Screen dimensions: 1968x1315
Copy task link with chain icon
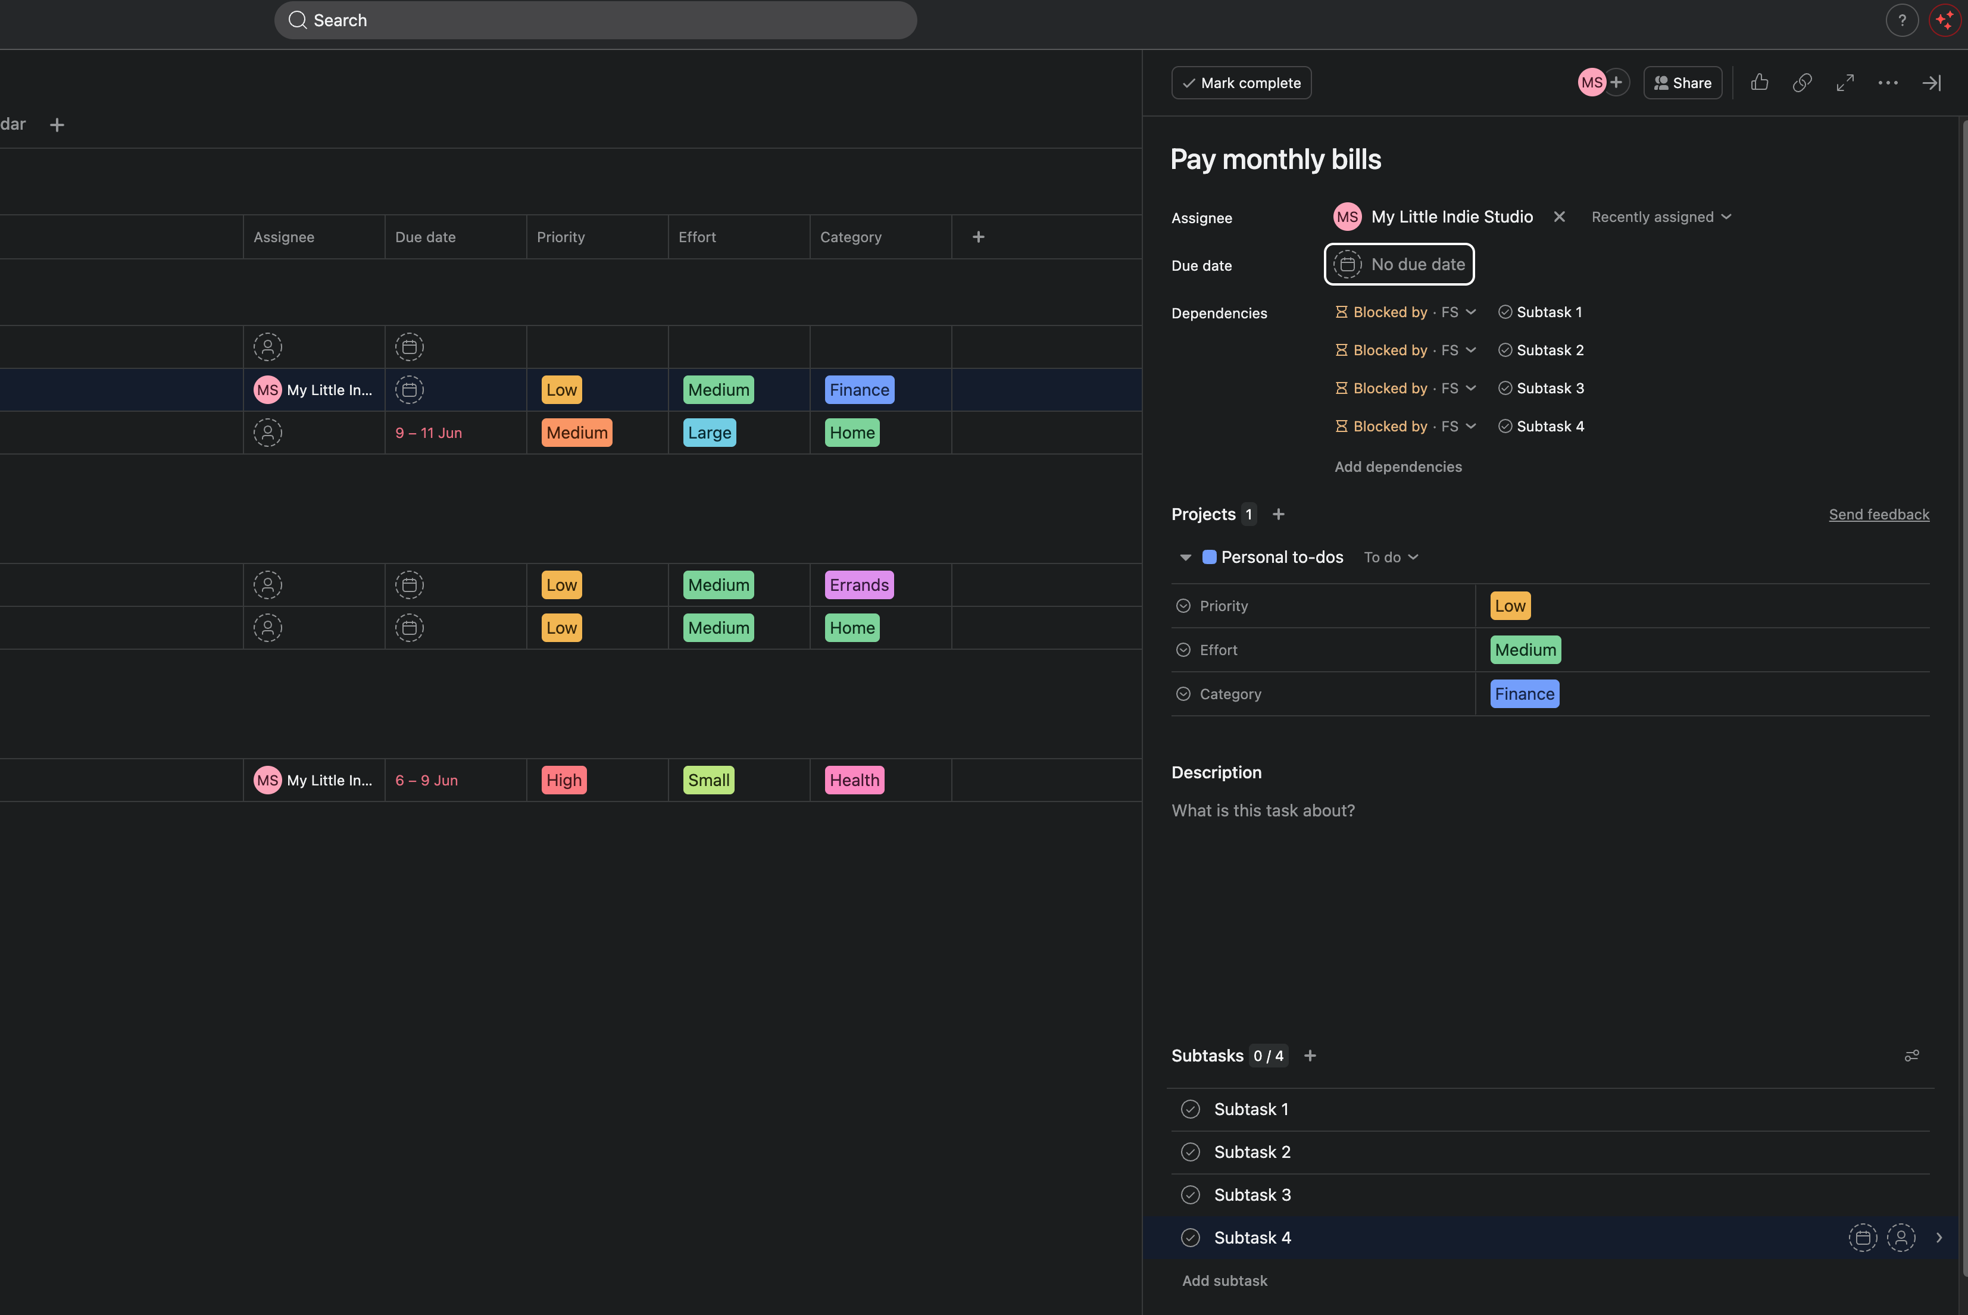(1802, 82)
